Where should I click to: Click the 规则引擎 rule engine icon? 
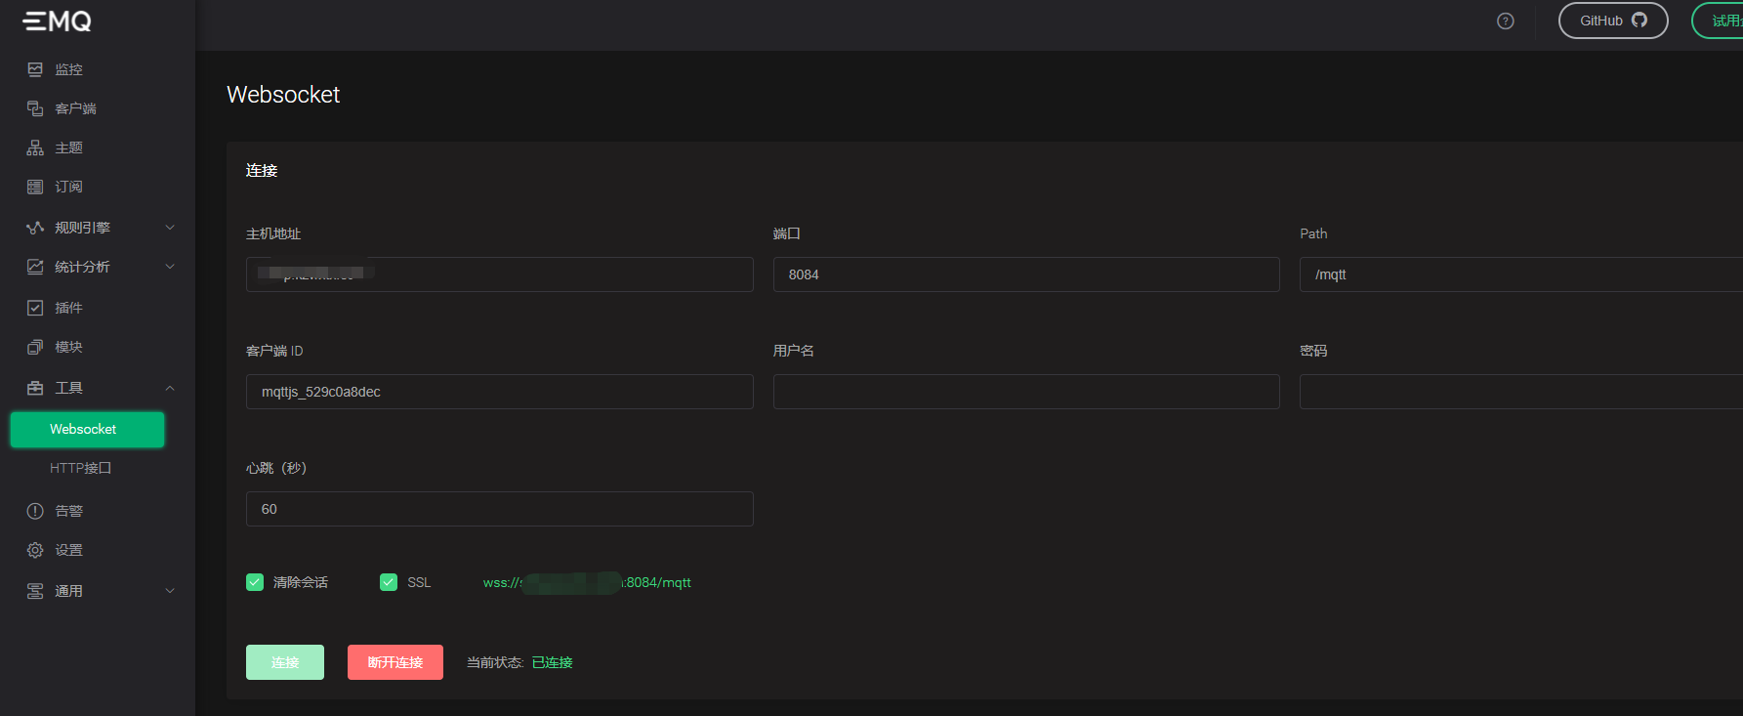[x=35, y=228]
